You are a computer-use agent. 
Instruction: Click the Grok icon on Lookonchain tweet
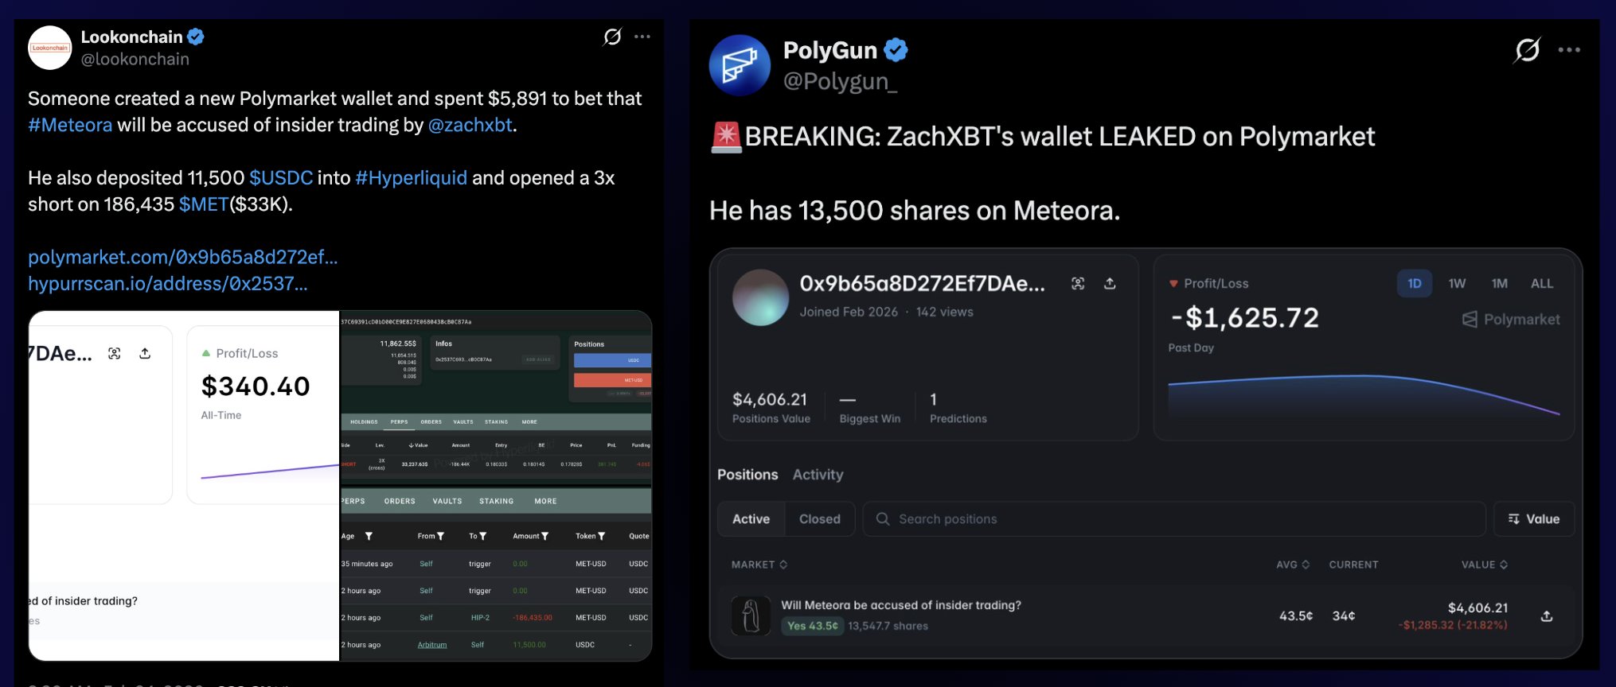pos(612,37)
